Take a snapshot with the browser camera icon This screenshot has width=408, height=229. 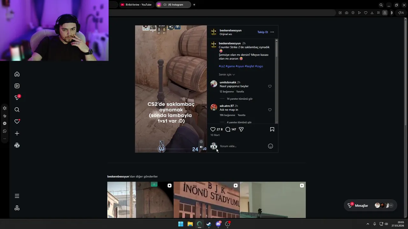pyautogui.click(x=346, y=13)
